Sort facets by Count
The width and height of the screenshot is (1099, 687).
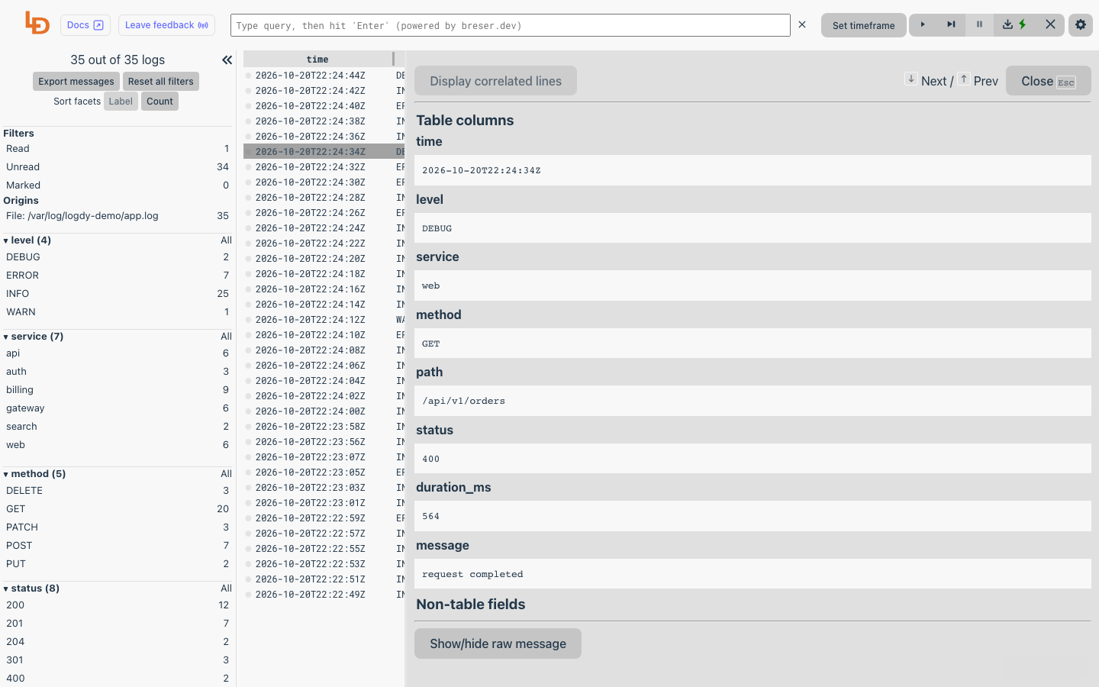point(160,102)
